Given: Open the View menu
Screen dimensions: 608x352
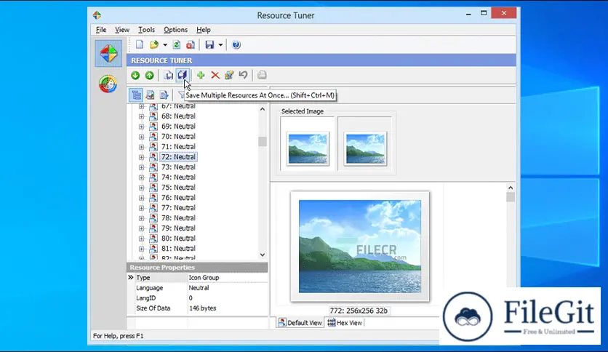Looking at the screenshot, I should coord(122,30).
